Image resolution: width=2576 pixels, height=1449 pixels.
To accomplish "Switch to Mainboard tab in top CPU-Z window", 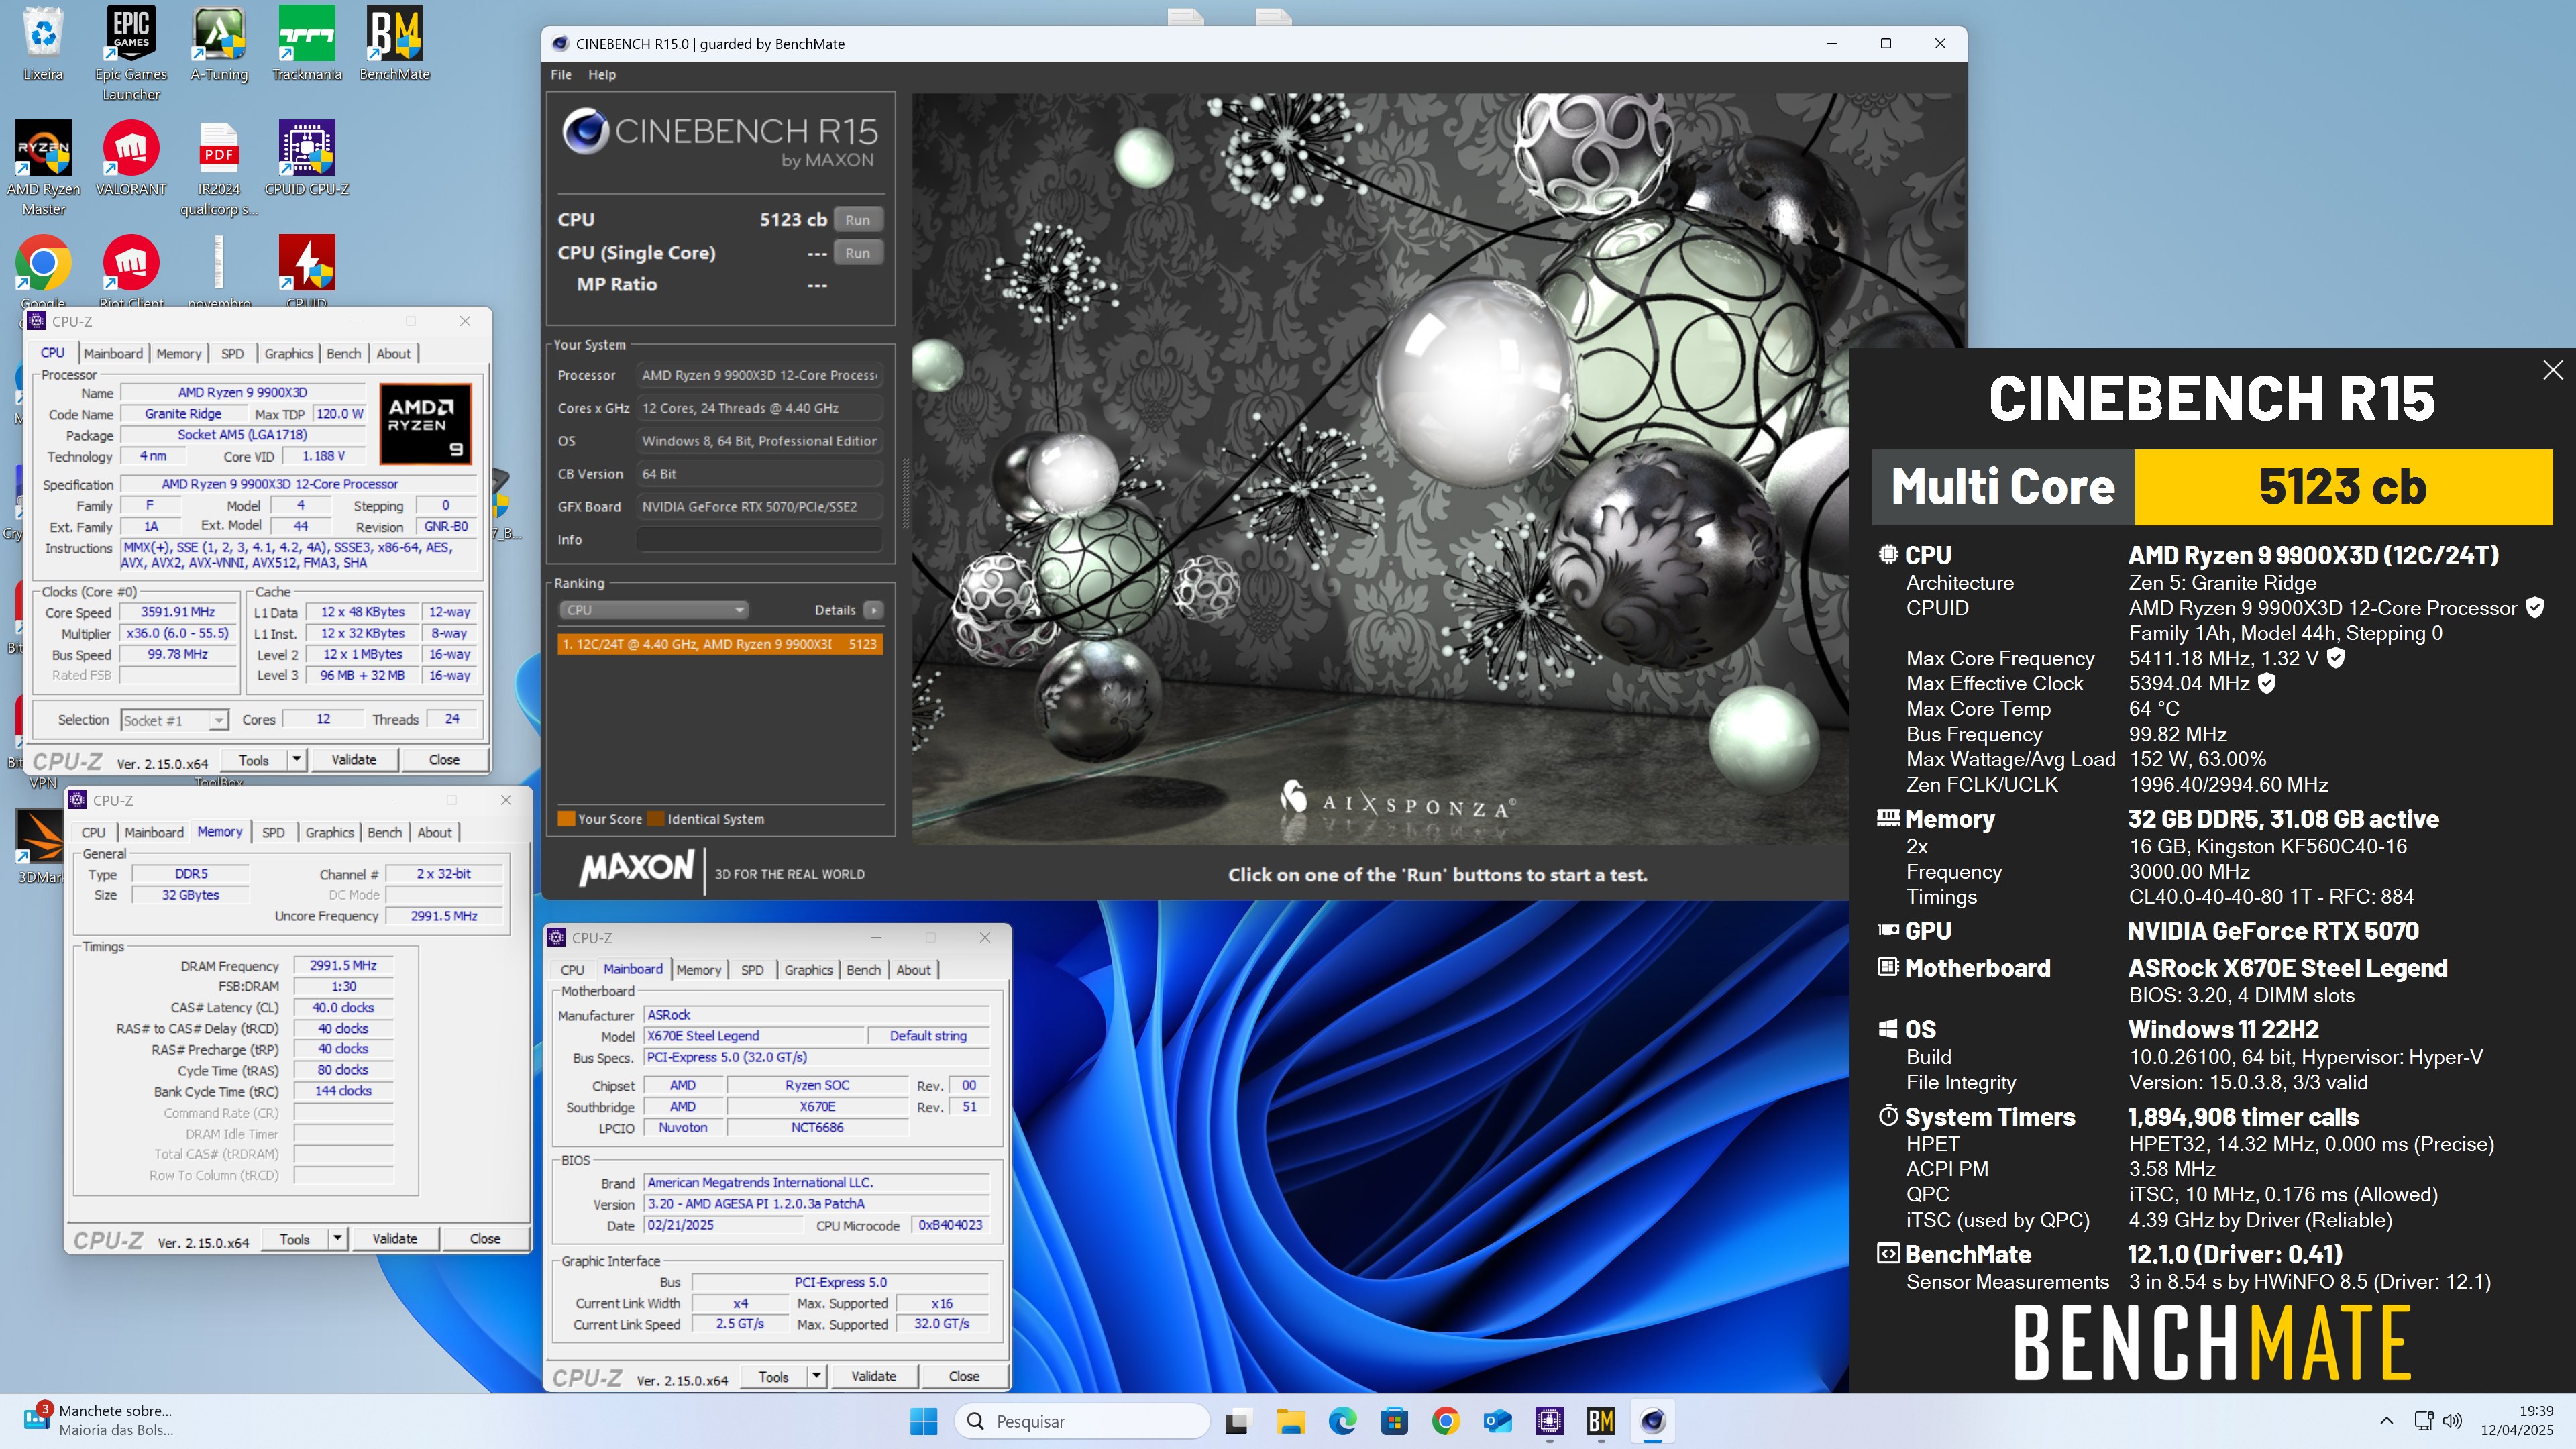I will point(113,353).
